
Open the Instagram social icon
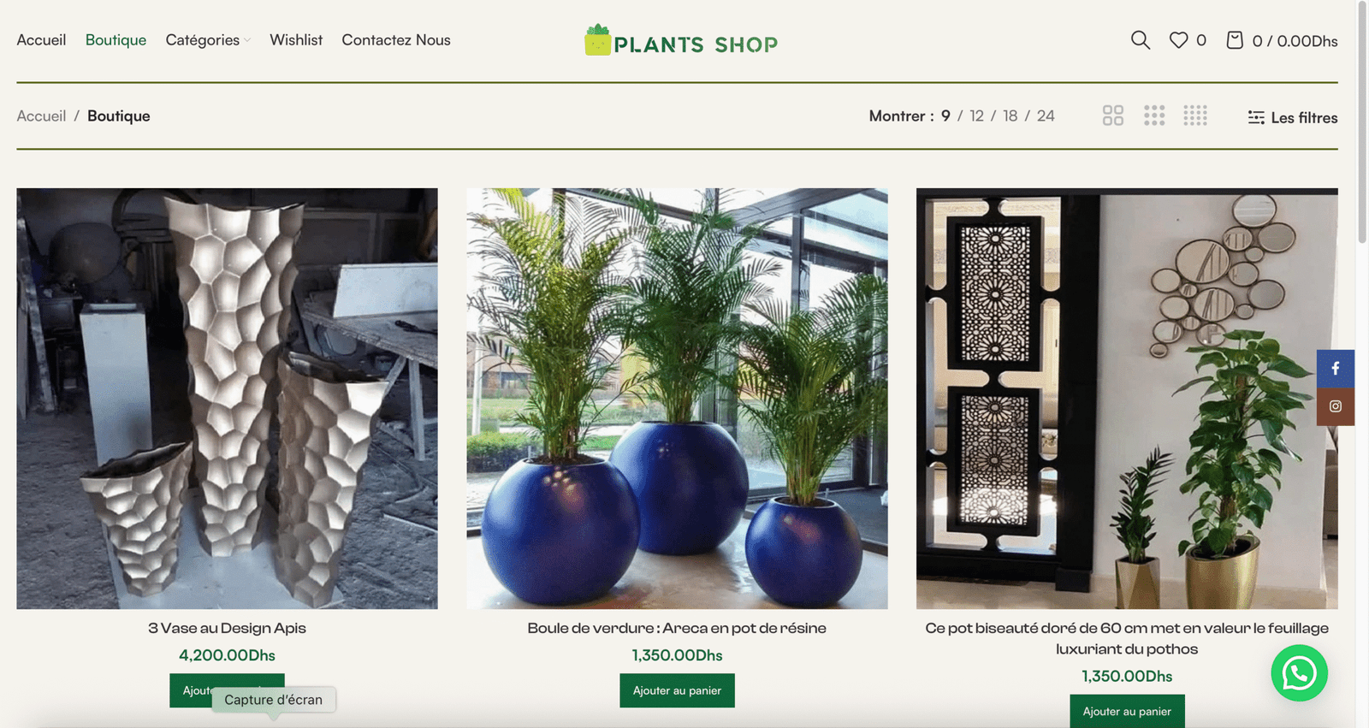coord(1335,406)
